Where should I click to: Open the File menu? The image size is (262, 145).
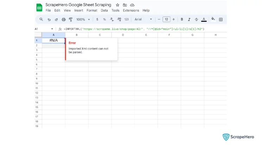coord(48,10)
